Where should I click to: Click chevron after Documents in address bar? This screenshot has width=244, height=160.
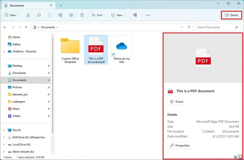pyautogui.click(x=57, y=27)
